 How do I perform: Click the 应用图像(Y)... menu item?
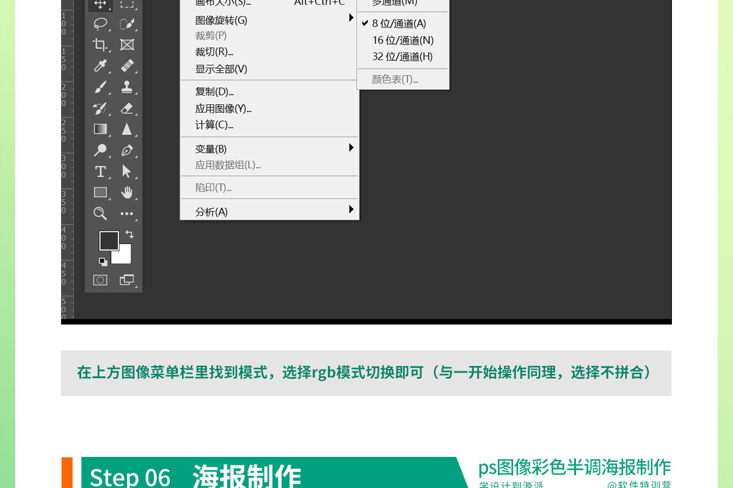[x=224, y=109]
